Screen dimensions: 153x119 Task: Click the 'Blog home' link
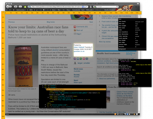pos(51,22)
